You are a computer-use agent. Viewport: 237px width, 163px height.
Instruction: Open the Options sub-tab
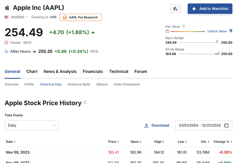pyautogui.click(x=102, y=84)
